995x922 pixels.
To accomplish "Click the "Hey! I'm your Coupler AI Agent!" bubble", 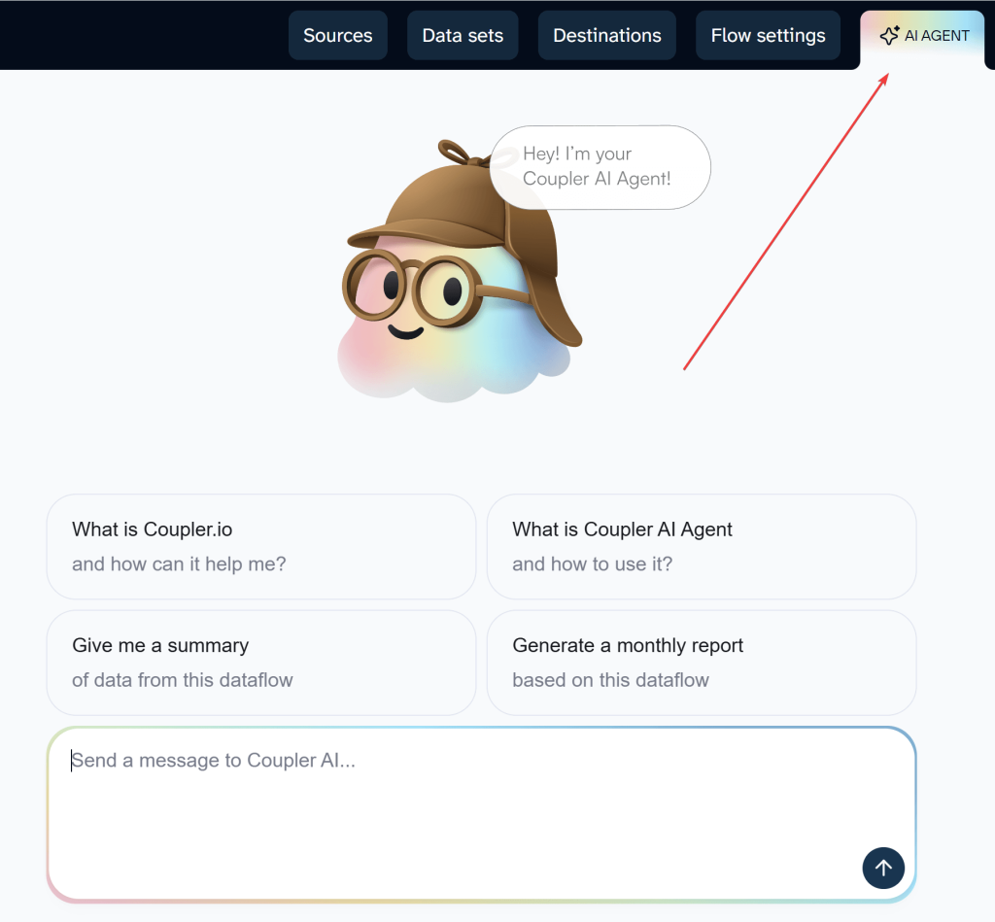I will pos(600,167).
